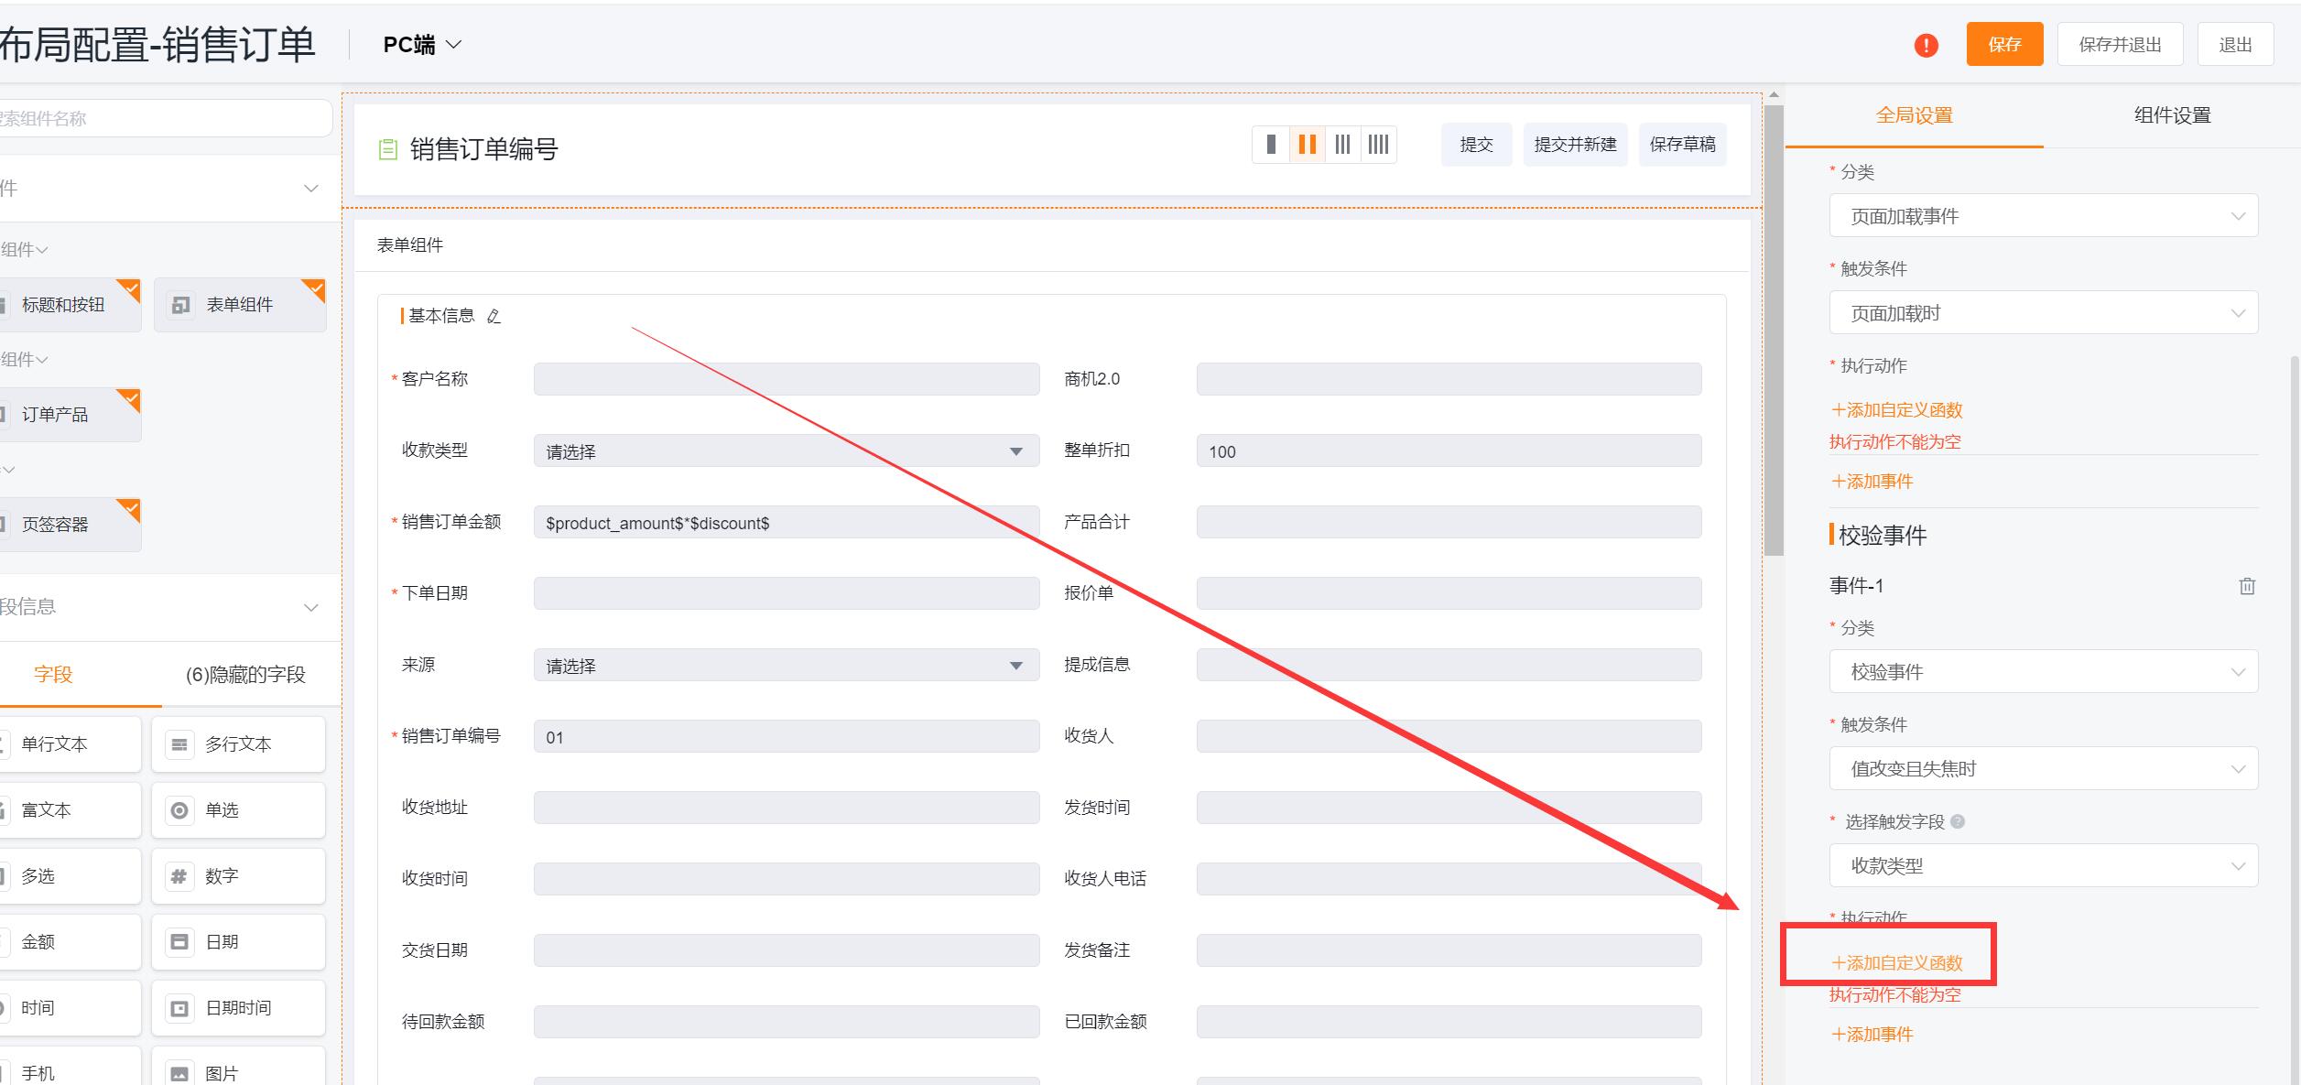Click the 销售订单金额 formula field

pyautogui.click(x=787, y=522)
